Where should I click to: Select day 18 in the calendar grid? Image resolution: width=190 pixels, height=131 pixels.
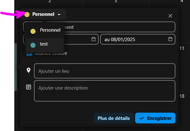(x=182, y=96)
